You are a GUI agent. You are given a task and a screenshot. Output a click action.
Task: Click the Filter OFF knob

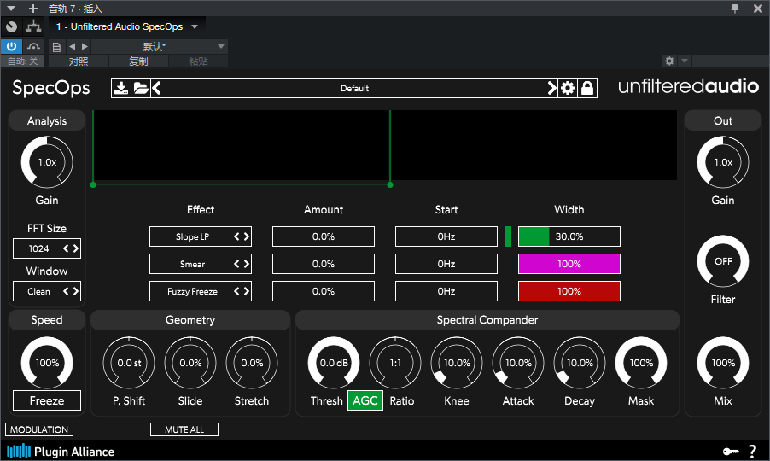723,261
